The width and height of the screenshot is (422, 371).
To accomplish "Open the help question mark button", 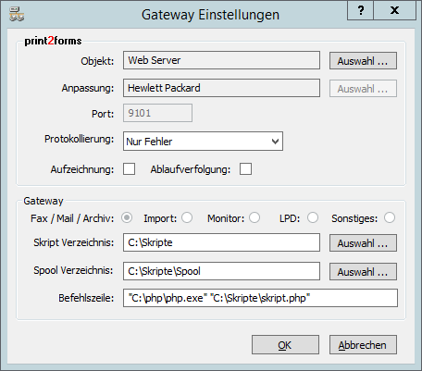I will [360, 11].
